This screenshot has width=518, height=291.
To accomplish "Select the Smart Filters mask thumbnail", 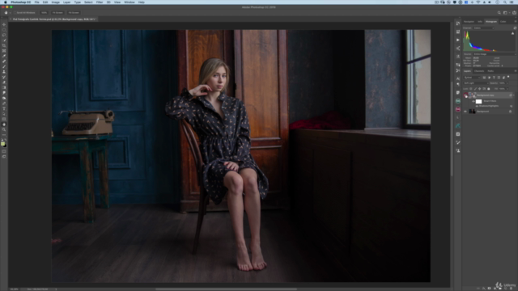I will tap(478, 101).
